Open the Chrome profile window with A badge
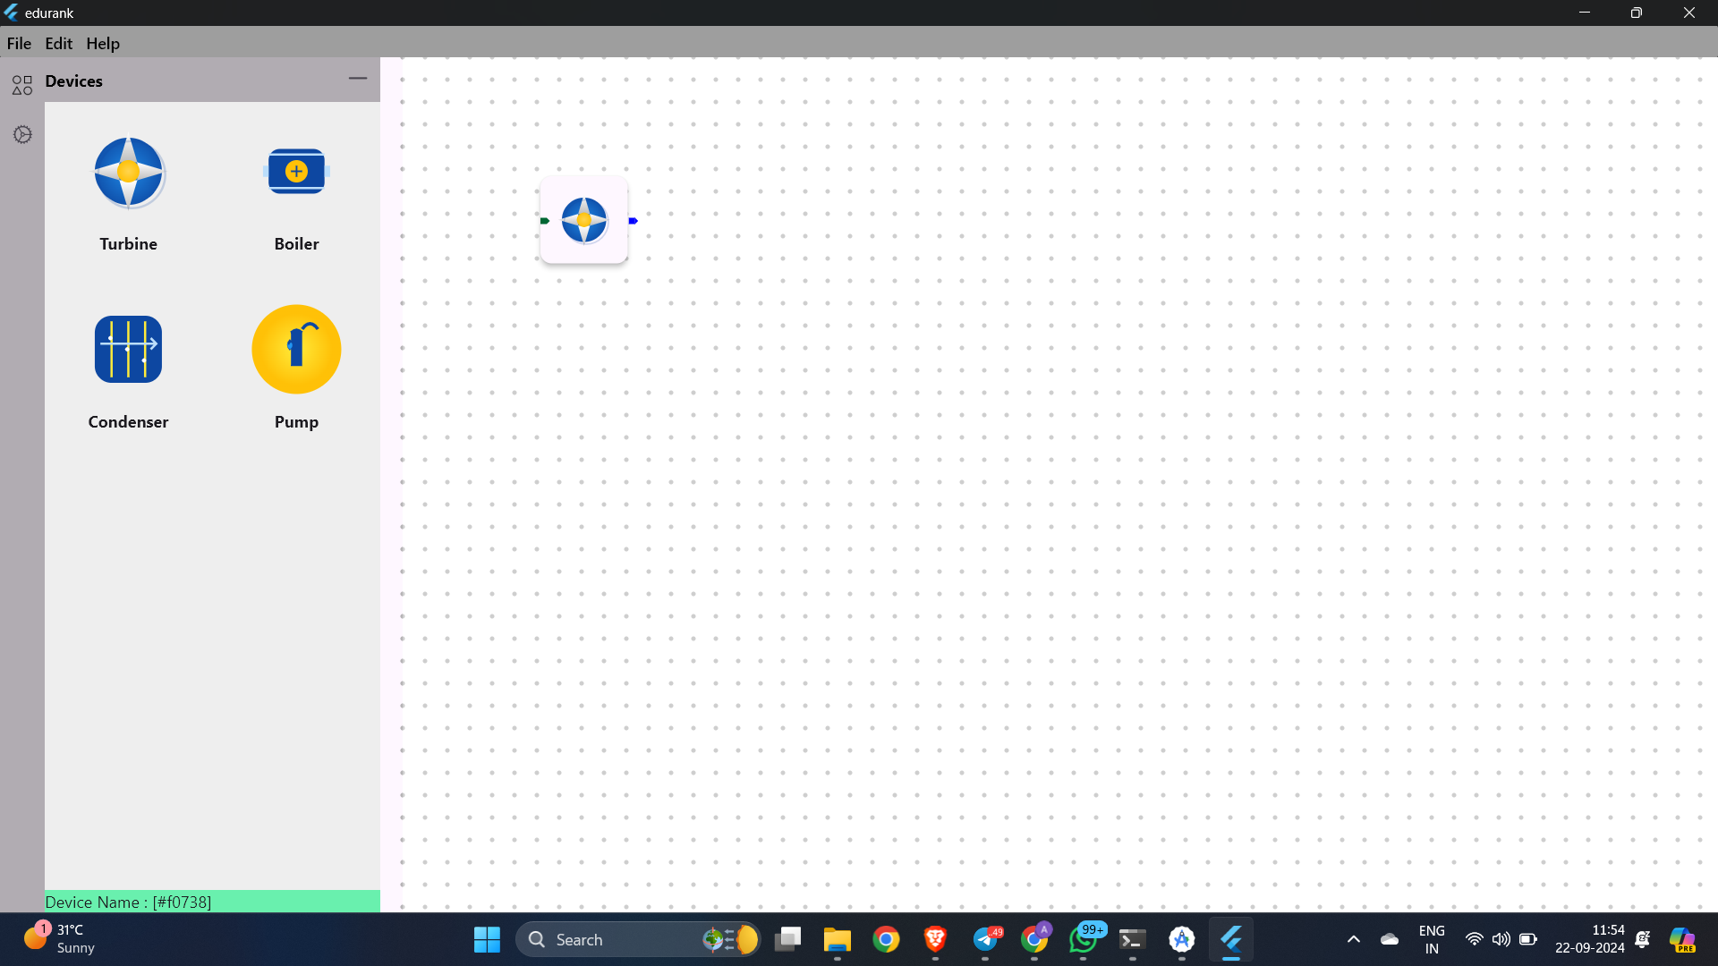 pyautogui.click(x=1034, y=939)
